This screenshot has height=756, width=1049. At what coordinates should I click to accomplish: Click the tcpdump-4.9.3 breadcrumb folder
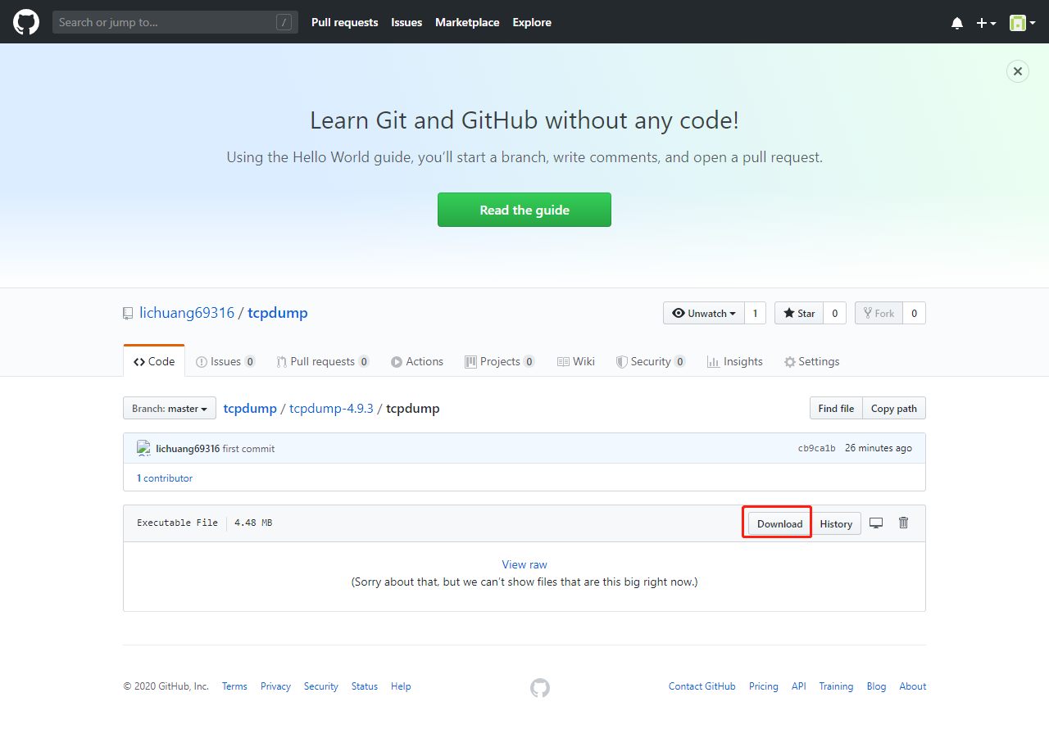[331, 408]
